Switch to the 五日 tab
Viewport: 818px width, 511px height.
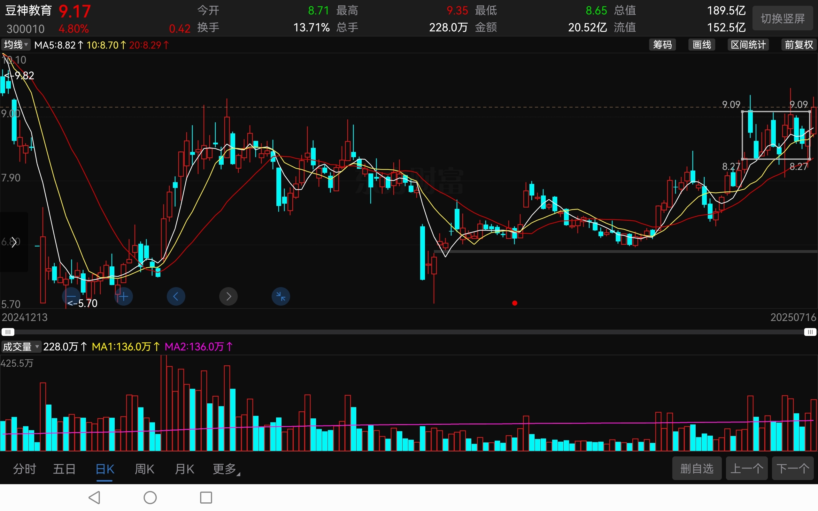click(64, 469)
